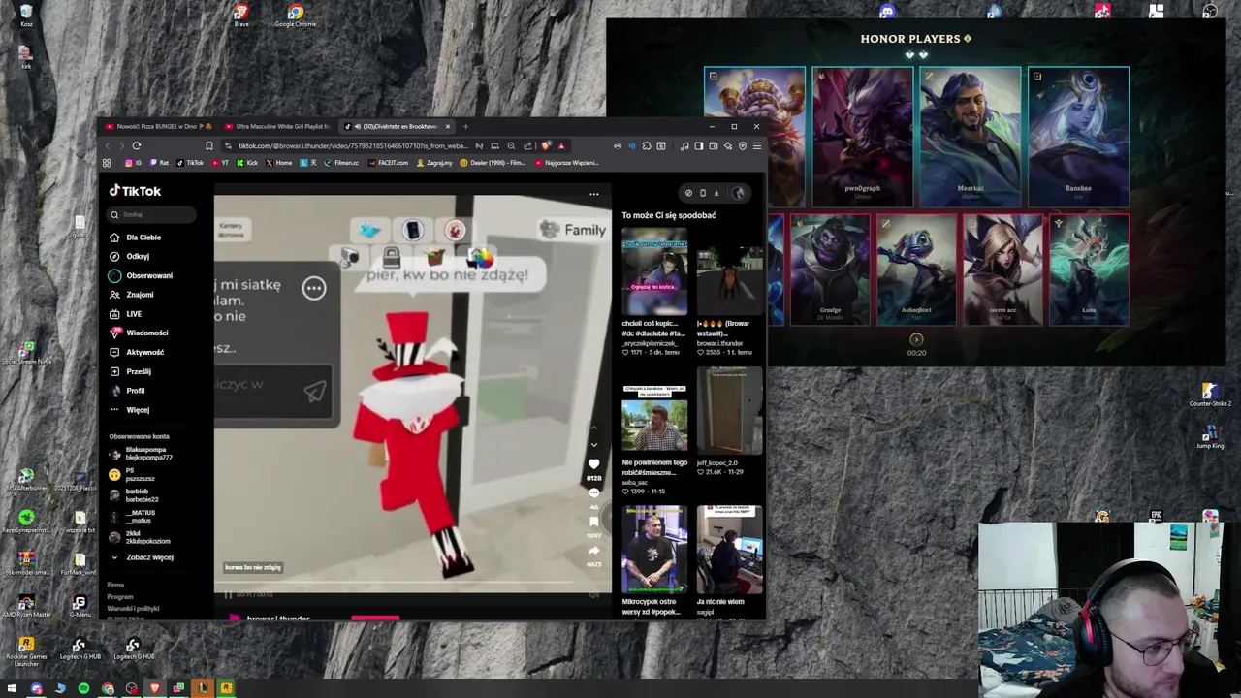Screen dimensions: 1241x698
Task: Open Wiadomości in TikTok sidebar
Action: pyautogui.click(x=140, y=333)
